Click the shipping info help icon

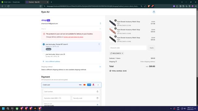116,62
